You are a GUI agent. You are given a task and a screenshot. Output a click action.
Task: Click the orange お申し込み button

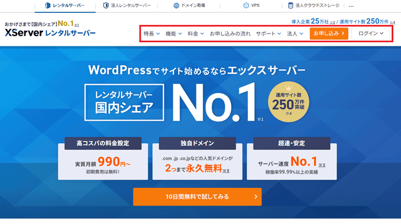tap(329, 33)
